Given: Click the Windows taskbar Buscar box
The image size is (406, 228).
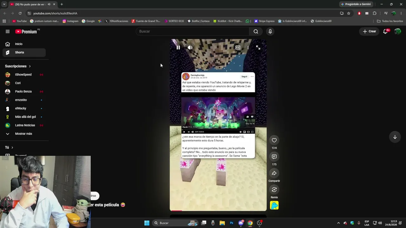Looking at the screenshot, I should (175, 223).
